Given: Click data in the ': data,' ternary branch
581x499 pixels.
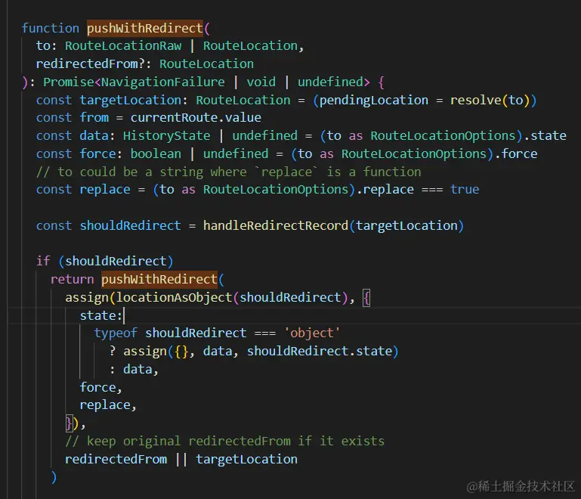Looking at the screenshot, I should 138,369.
